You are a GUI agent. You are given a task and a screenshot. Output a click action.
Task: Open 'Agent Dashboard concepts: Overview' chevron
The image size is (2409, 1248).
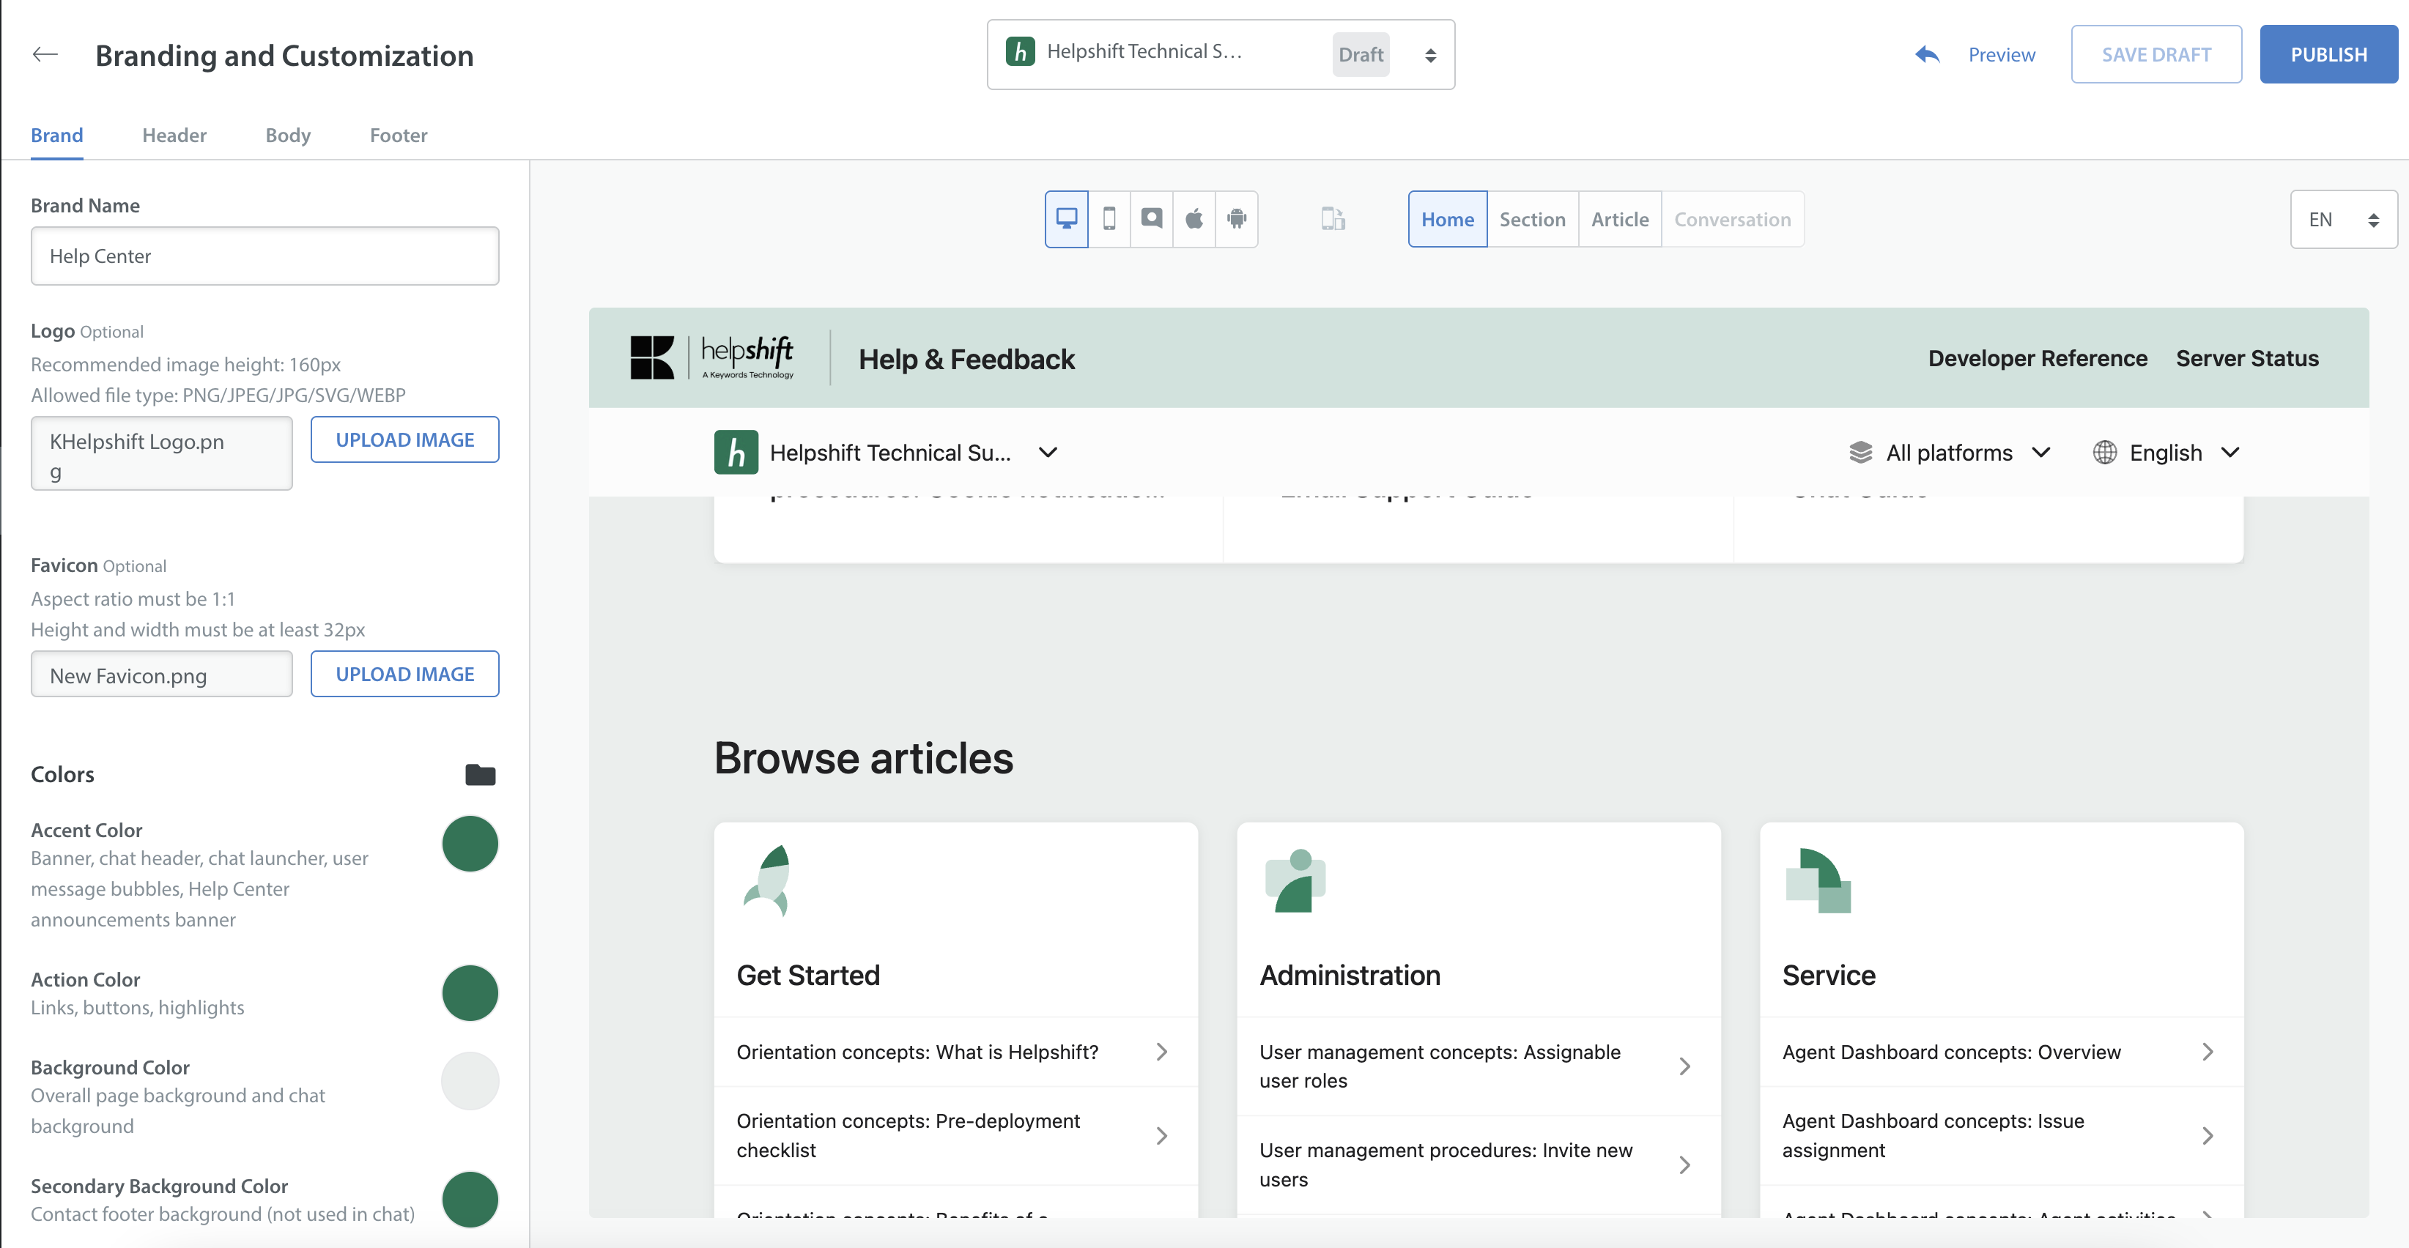point(2207,1052)
